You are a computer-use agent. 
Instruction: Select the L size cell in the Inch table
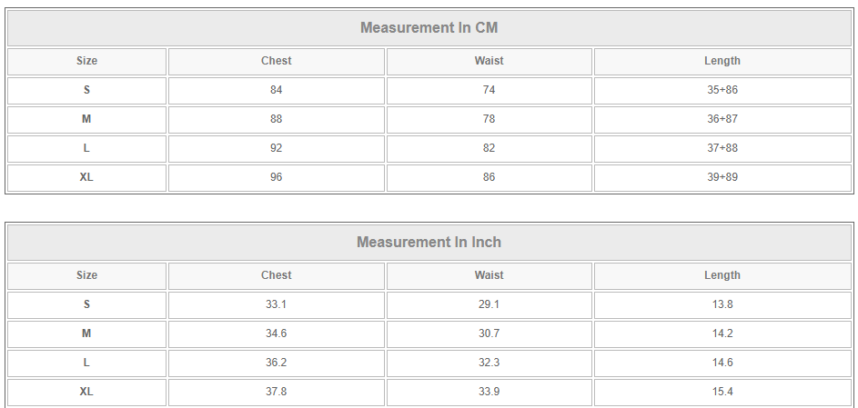pyautogui.click(x=86, y=363)
